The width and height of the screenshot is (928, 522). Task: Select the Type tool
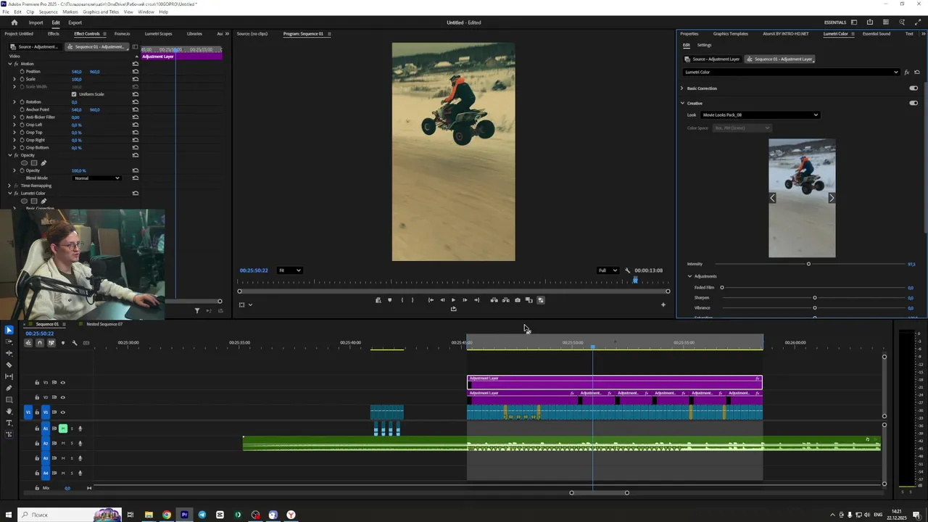9,423
